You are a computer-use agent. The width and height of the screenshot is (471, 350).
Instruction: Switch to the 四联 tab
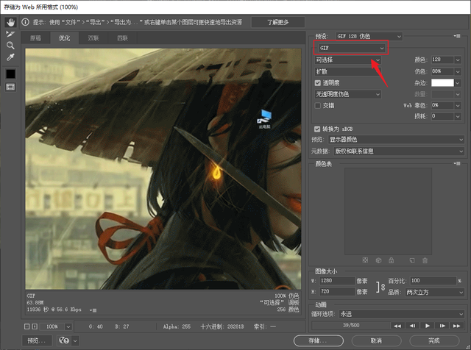122,38
